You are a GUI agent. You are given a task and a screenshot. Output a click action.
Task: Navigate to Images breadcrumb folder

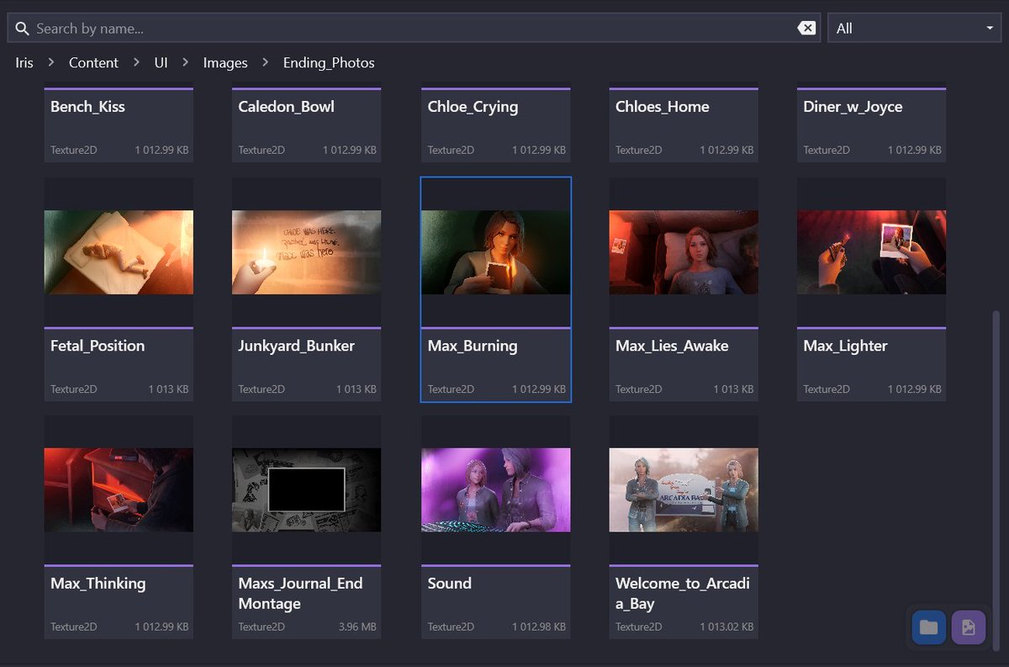coord(225,63)
